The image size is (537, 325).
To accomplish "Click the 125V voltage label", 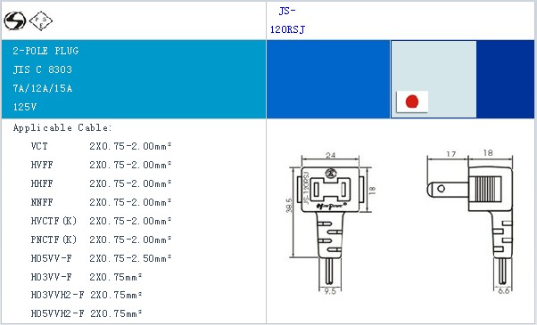I will pyautogui.click(x=25, y=107).
